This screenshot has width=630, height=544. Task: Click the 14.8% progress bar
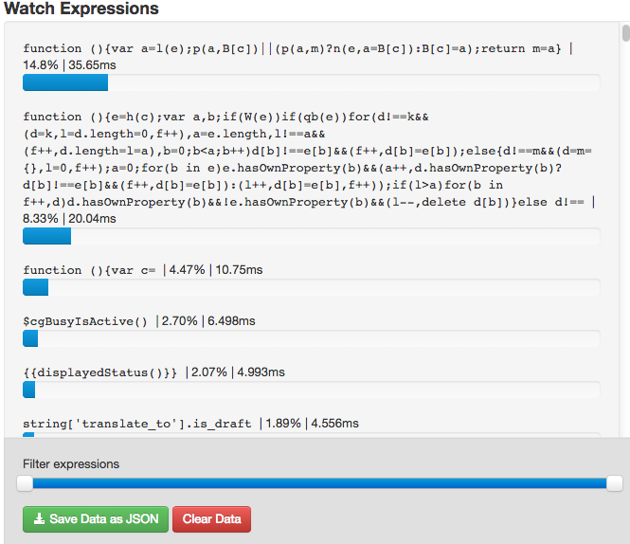click(312, 82)
